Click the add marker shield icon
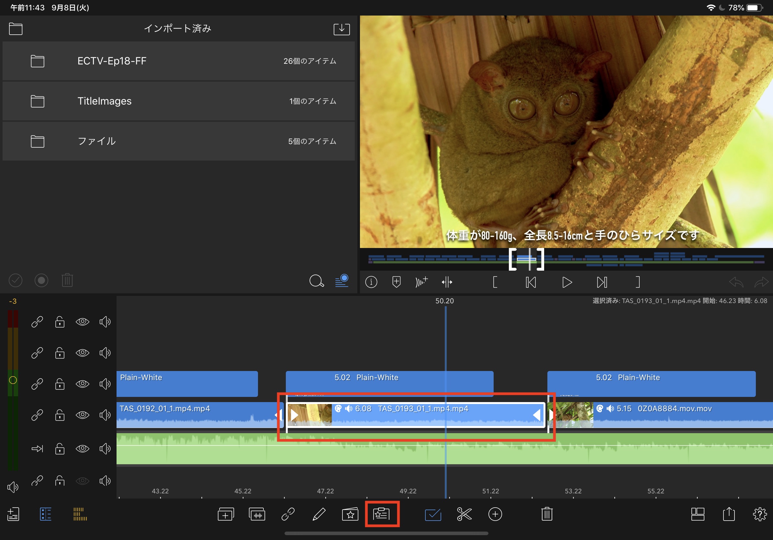This screenshot has width=773, height=540. click(x=396, y=282)
